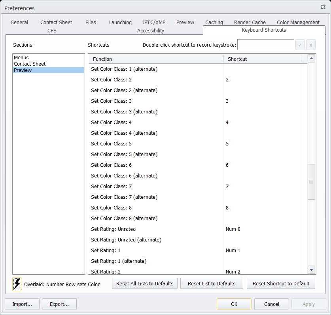The height and width of the screenshot is (315, 331).
Task: Apply the preference changes
Action: [308, 304]
